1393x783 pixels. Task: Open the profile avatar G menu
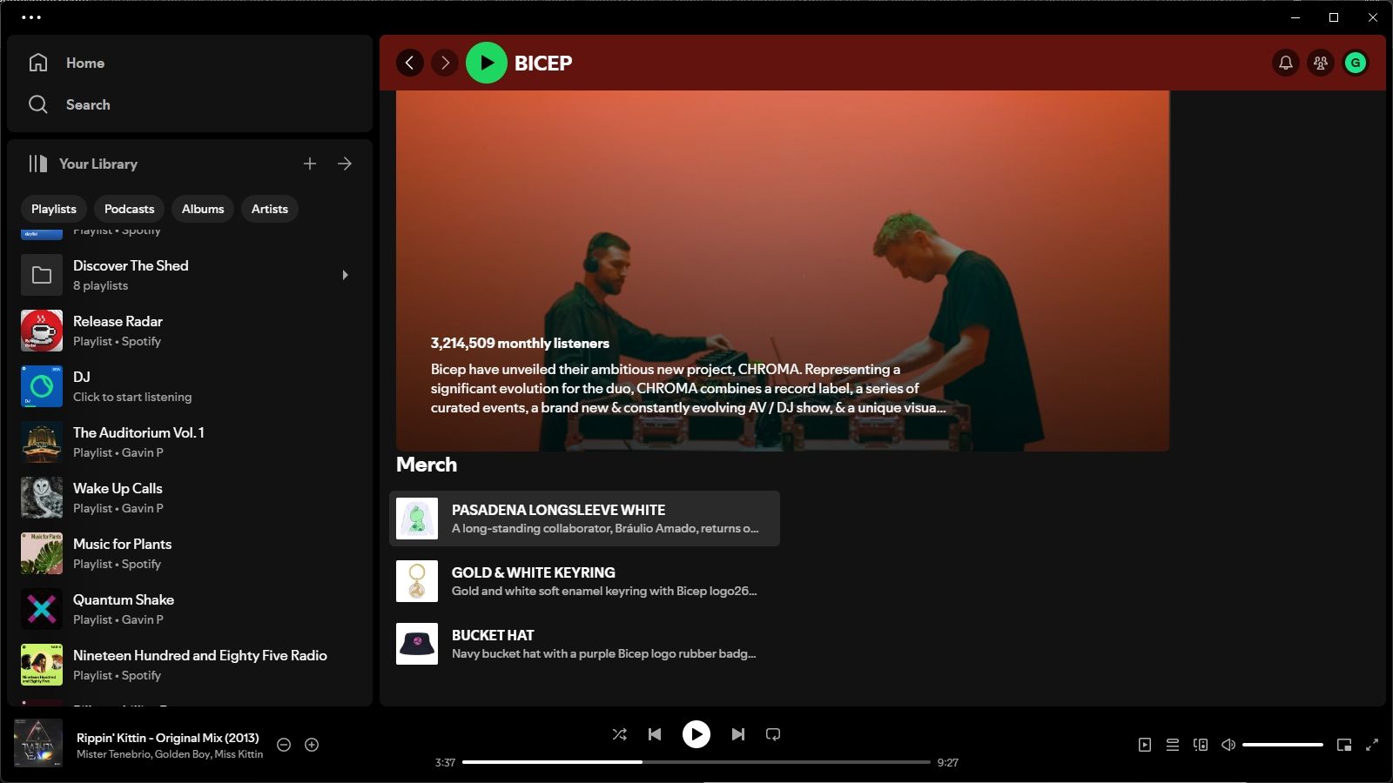1356,63
